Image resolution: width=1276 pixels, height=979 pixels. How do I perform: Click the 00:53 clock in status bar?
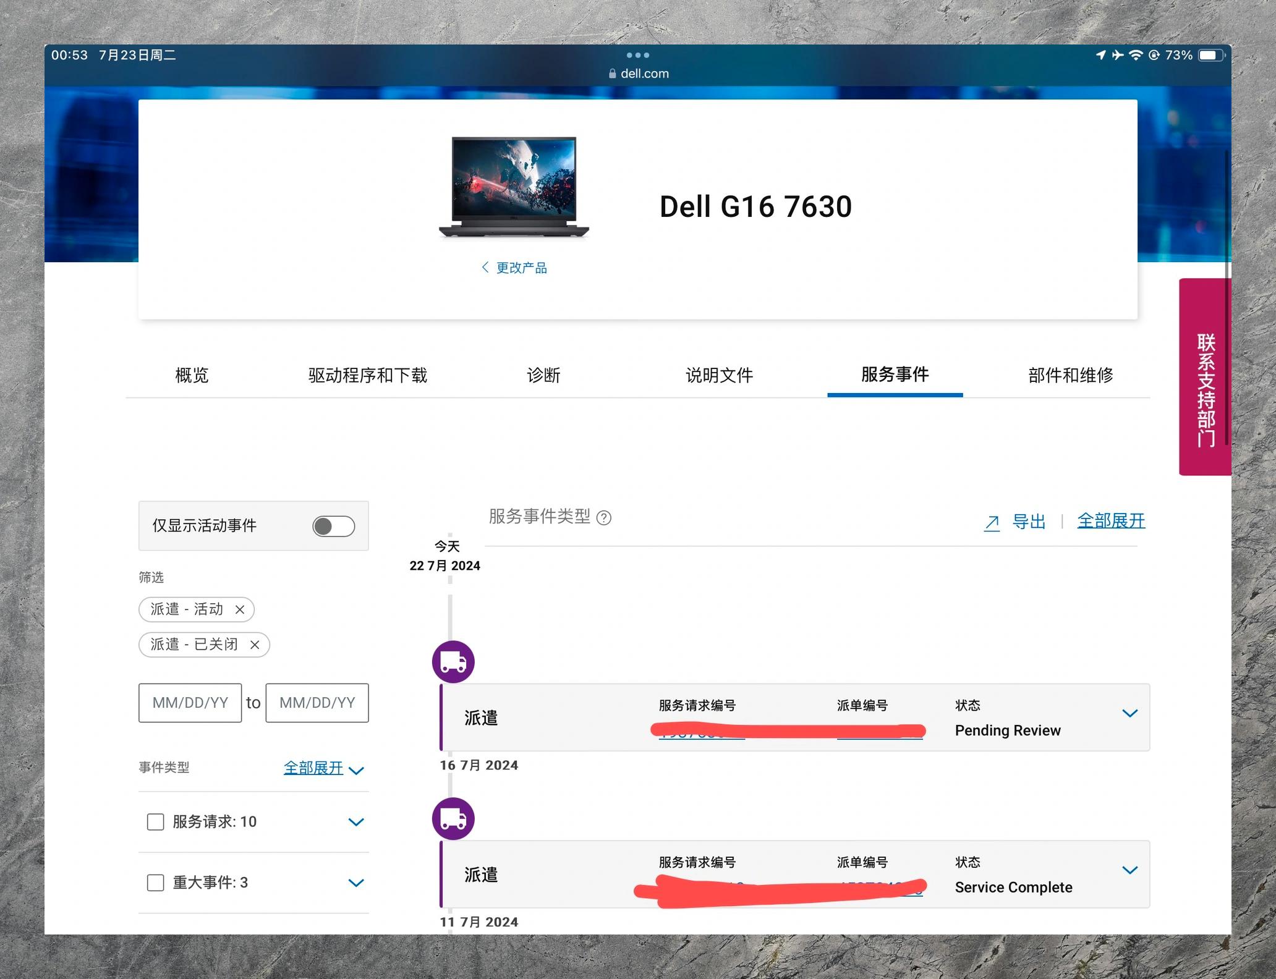pos(70,55)
